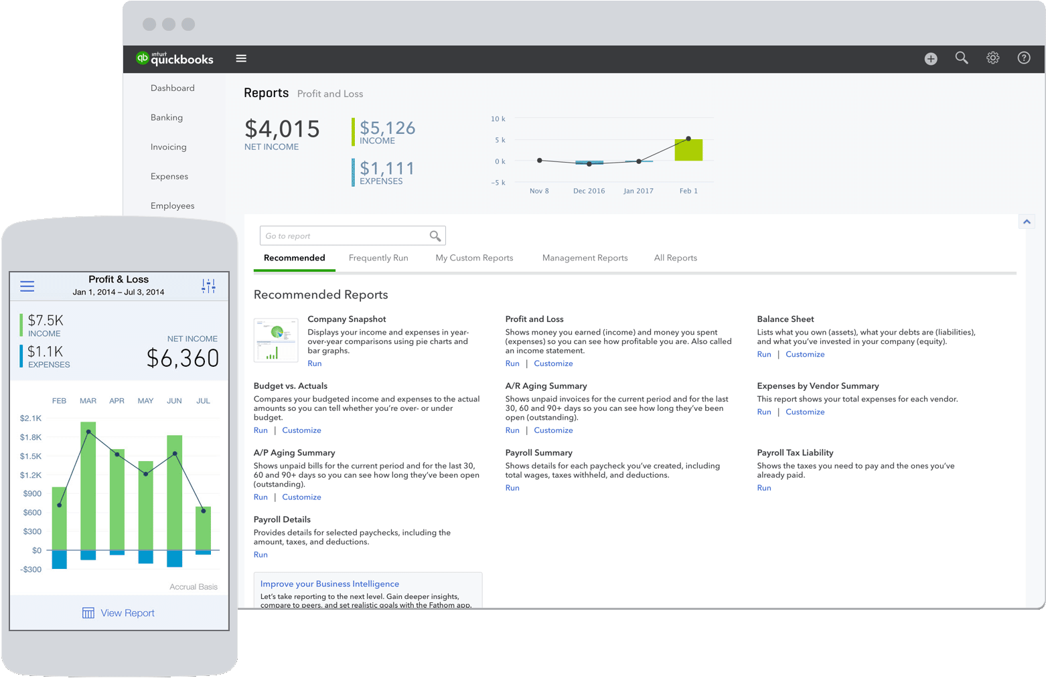Open the create plus icon
Image resolution: width=1046 pixels, height=680 pixels.
[x=931, y=59]
